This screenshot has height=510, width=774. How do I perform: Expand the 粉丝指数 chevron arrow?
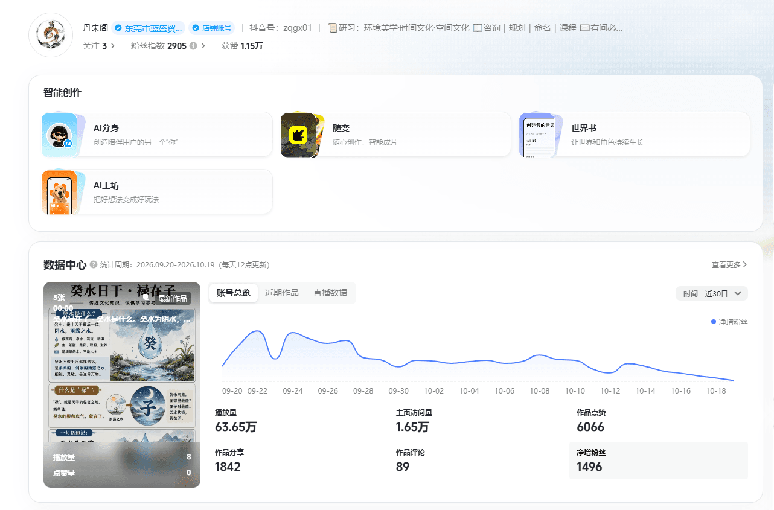[x=203, y=46]
